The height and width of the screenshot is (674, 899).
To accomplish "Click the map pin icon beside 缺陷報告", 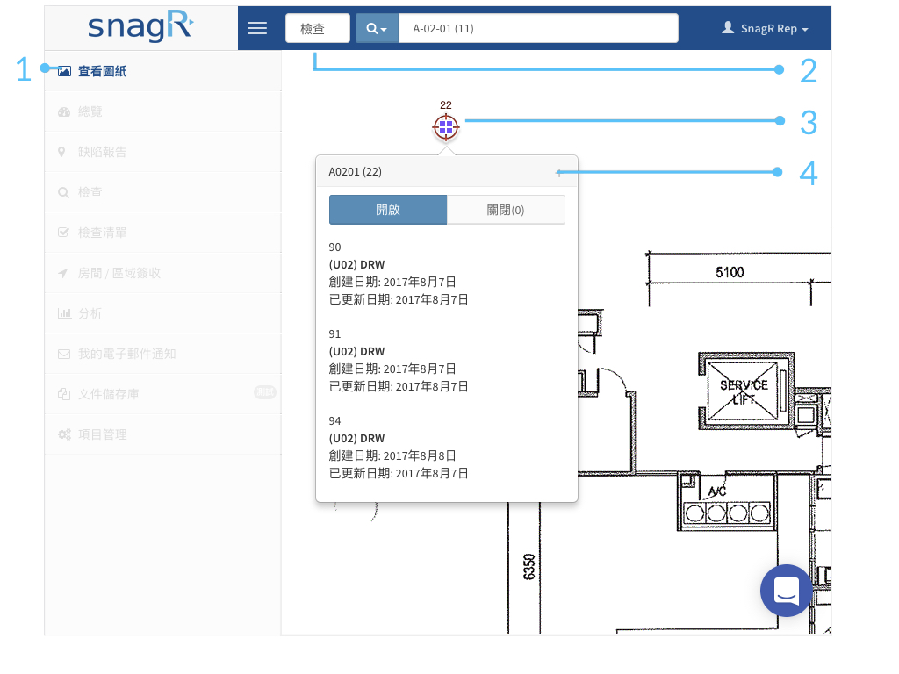I will (61, 152).
